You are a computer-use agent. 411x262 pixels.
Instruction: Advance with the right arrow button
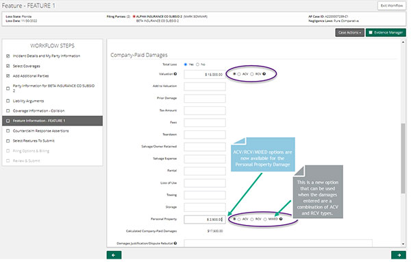tap(399, 255)
